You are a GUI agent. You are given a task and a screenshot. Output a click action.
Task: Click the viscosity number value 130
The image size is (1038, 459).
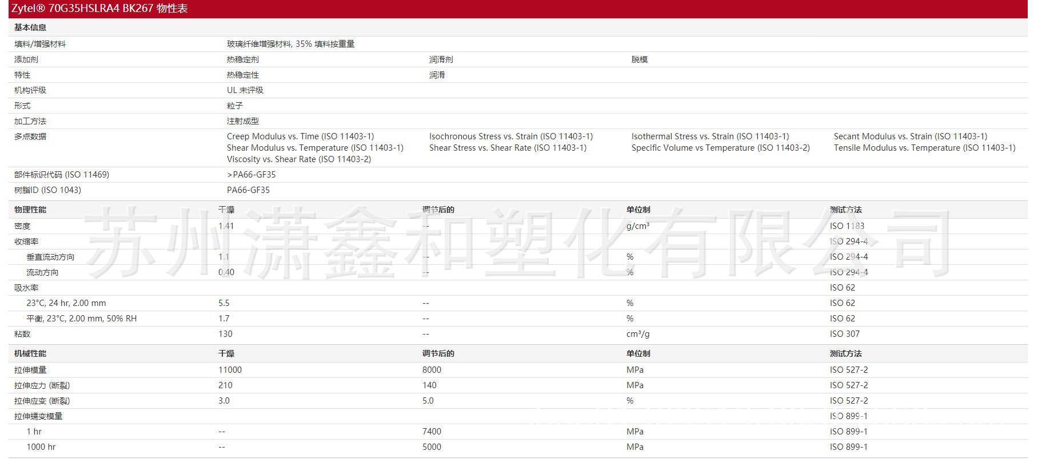225,334
